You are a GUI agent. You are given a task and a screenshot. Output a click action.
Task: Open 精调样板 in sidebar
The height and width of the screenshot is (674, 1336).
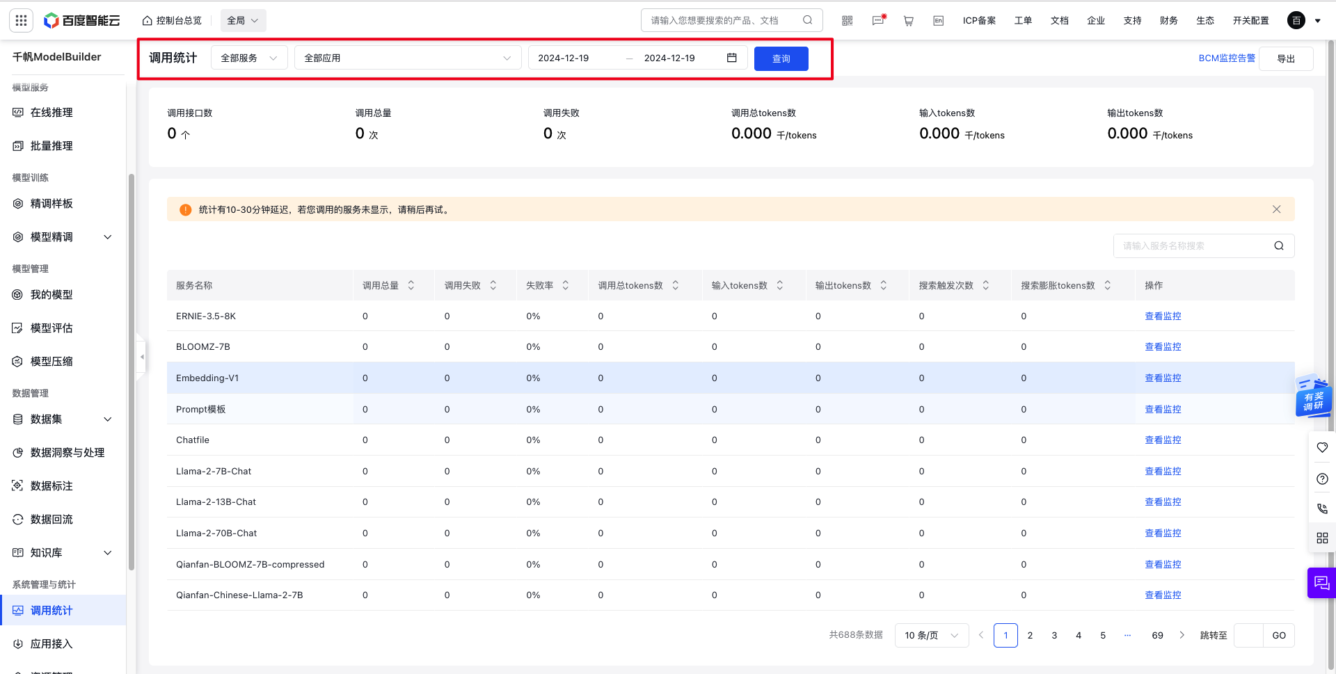coord(51,204)
